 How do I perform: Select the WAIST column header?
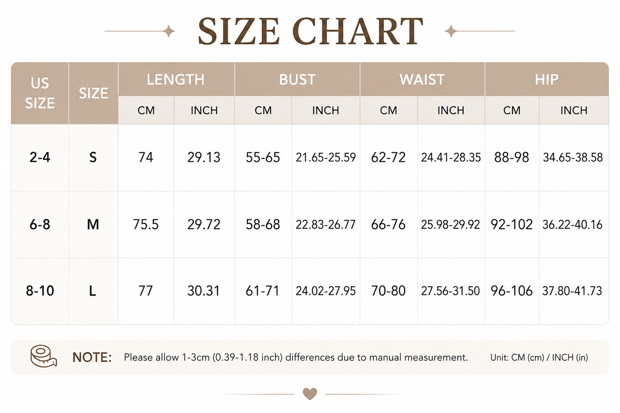click(x=423, y=79)
